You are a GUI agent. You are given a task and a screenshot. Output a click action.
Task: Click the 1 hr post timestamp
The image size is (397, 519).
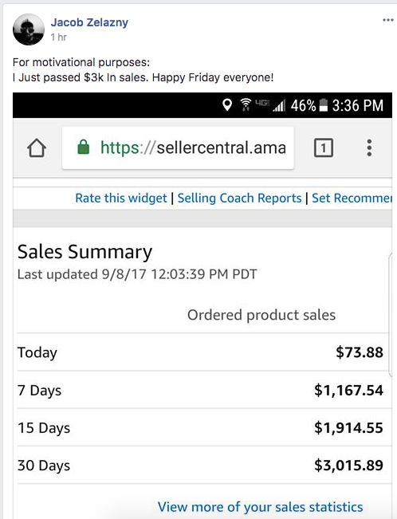(59, 37)
